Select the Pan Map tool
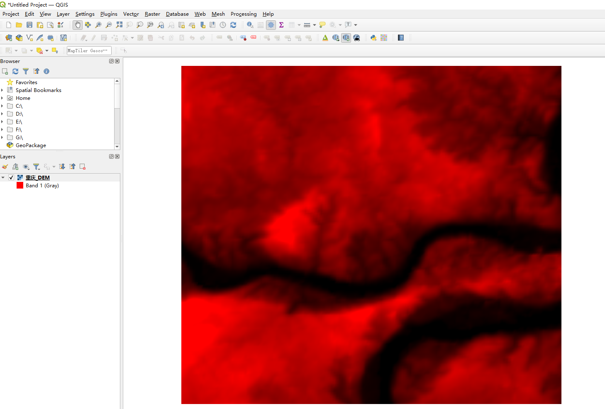The width and height of the screenshot is (605, 409). coord(77,25)
